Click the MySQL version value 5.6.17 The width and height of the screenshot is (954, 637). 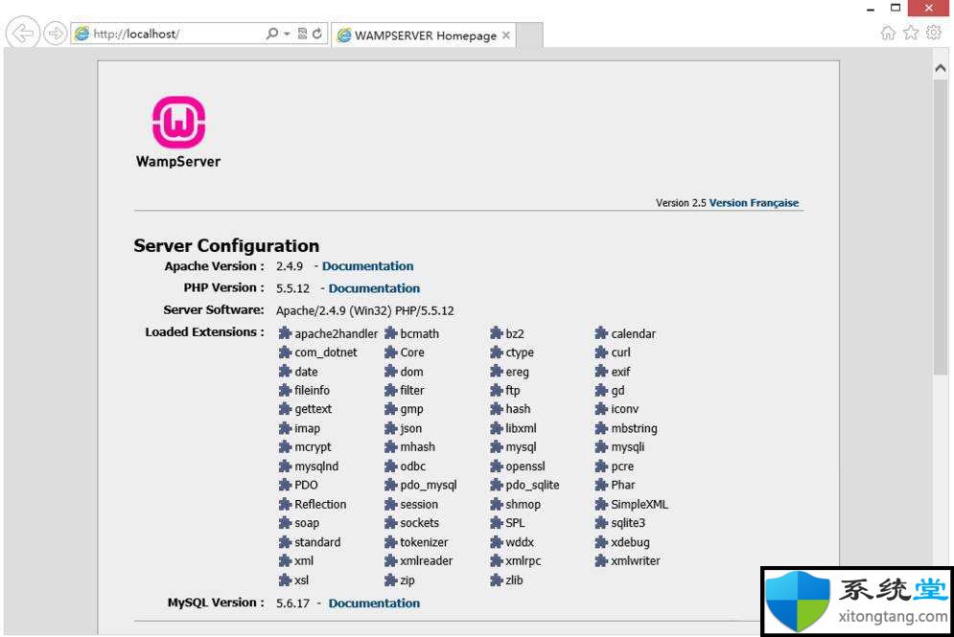pyautogui.click(x=292, y=603)
